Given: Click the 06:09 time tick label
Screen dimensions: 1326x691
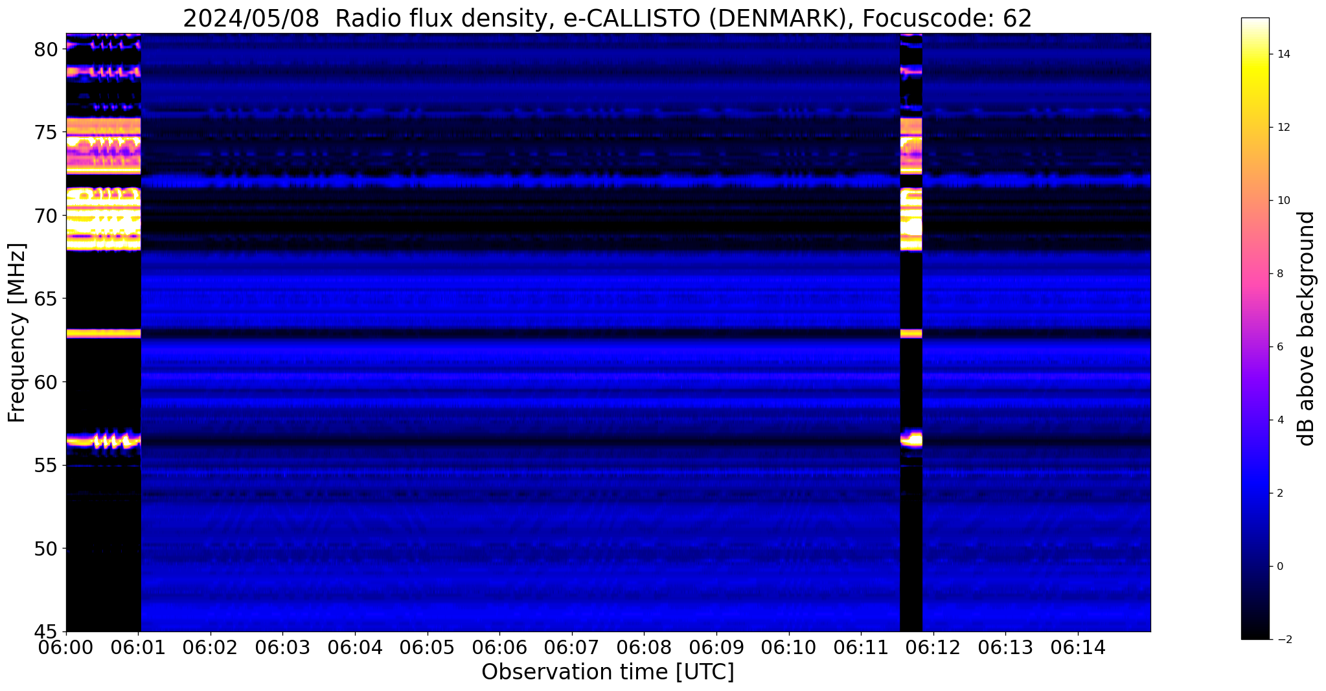Looking at the screenshot, I should click(716, 648).
